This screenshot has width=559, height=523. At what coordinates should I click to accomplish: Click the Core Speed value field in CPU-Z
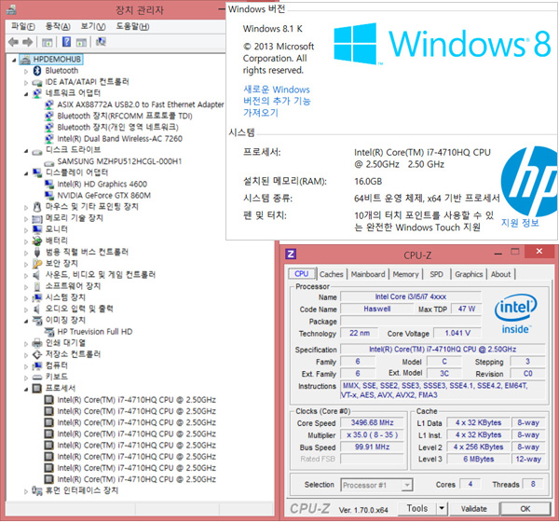pos(372,422)
